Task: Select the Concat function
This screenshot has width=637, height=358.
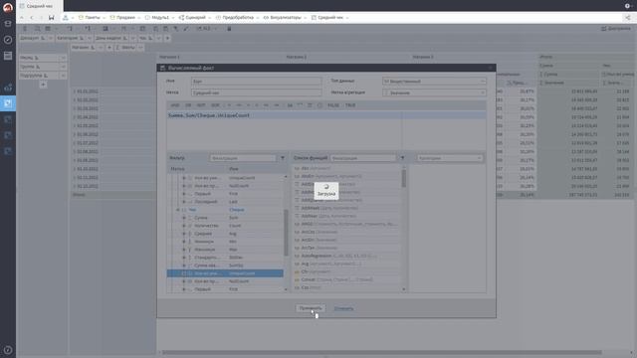Action: (347, 279)
